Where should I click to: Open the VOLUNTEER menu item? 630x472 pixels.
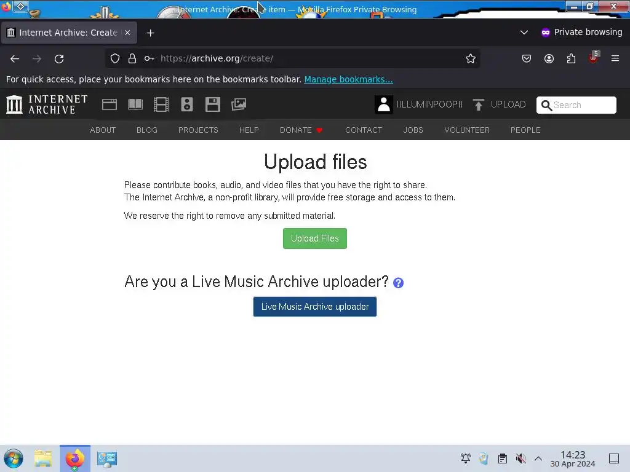click(x=467, y=130)
